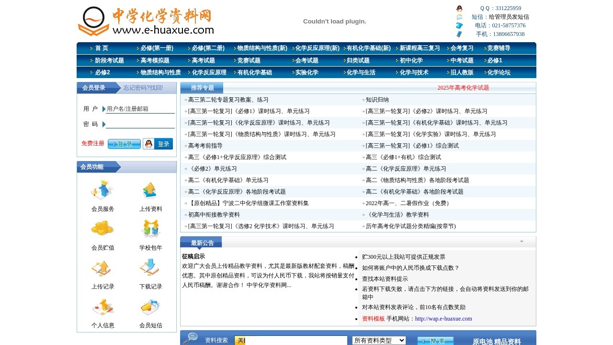The image size is (613, 345).
Task: Click the QQ 登录 quick login button
Action: click(x=158, y=143)
